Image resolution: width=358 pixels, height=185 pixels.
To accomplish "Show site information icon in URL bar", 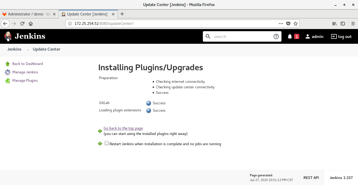I will [70, 24].
